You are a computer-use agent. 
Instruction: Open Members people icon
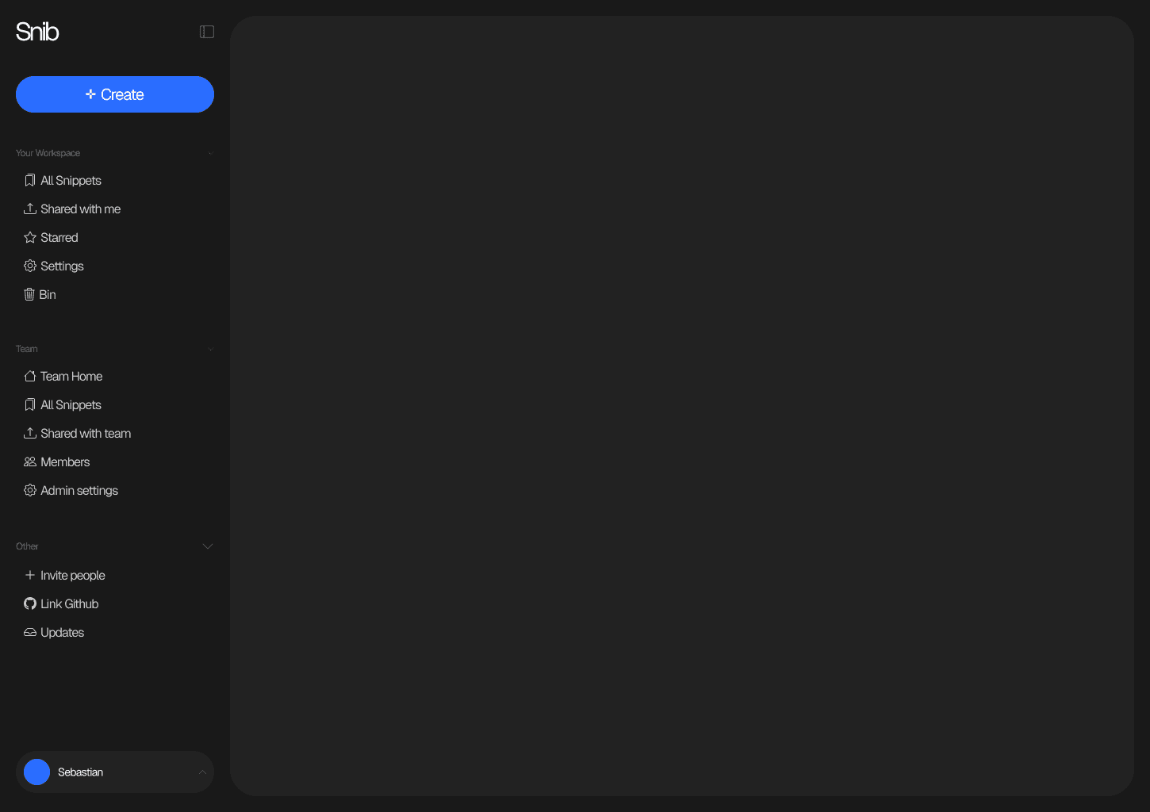coord(30,462)
